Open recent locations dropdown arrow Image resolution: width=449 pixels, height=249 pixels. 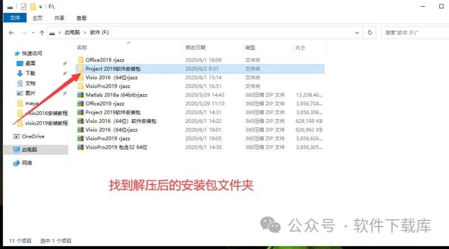coord(33,33)
